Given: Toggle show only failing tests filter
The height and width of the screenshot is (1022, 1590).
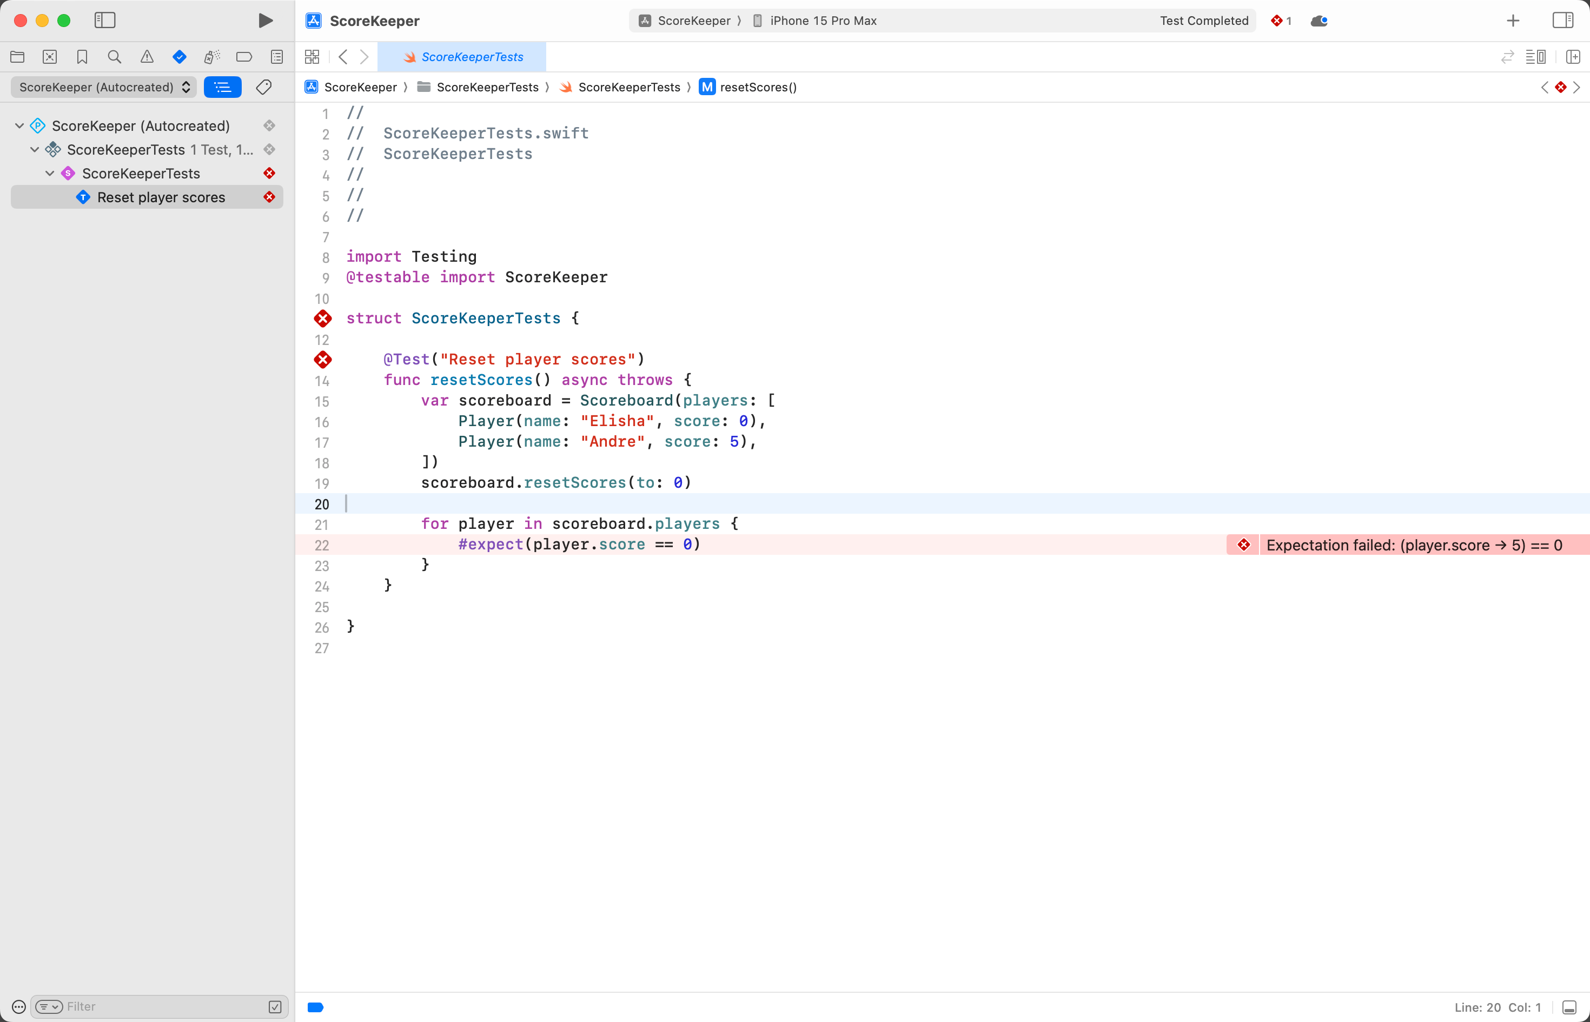Looking at the screenshot, I should tap(275, 1007).
